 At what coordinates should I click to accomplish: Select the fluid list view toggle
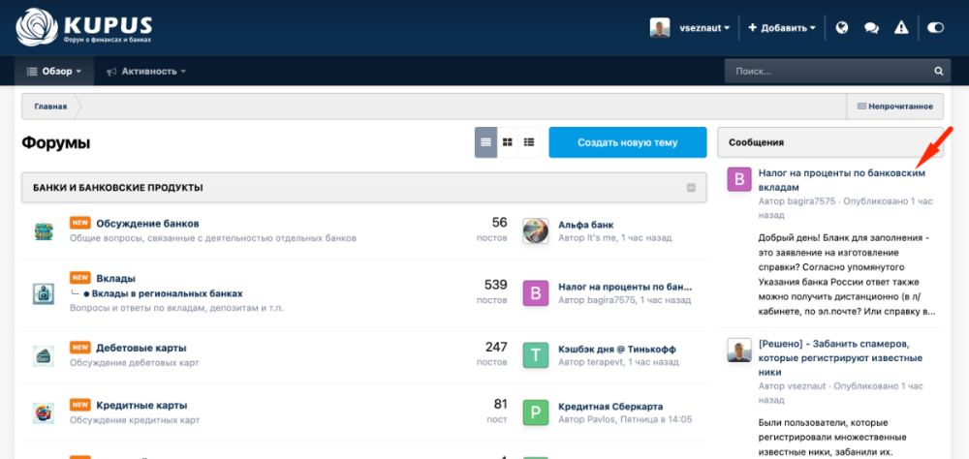529,142
